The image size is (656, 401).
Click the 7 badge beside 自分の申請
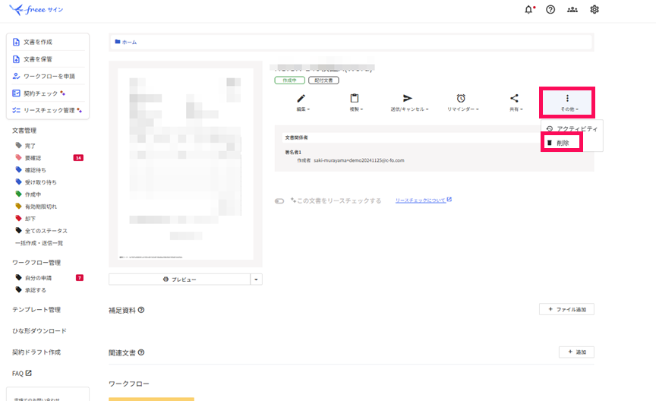pyautogui.click(x=80, y=278)
